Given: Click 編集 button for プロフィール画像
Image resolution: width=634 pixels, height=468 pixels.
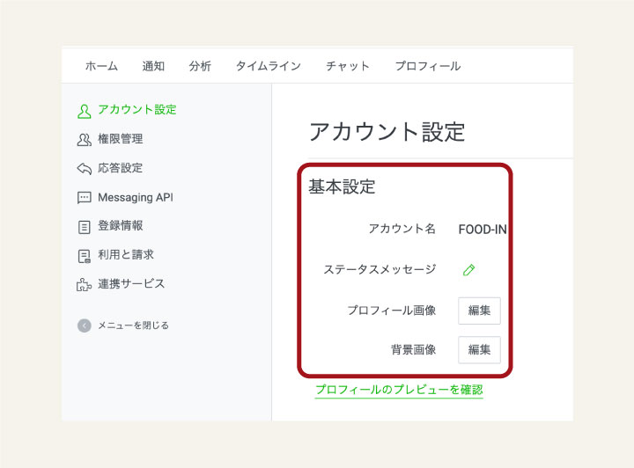Looking at the screenshot, I should tap(479, 311).
